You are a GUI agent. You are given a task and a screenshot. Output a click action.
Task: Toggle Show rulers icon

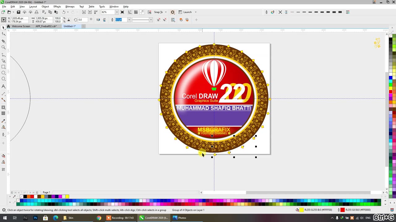(x=130, y=12)
